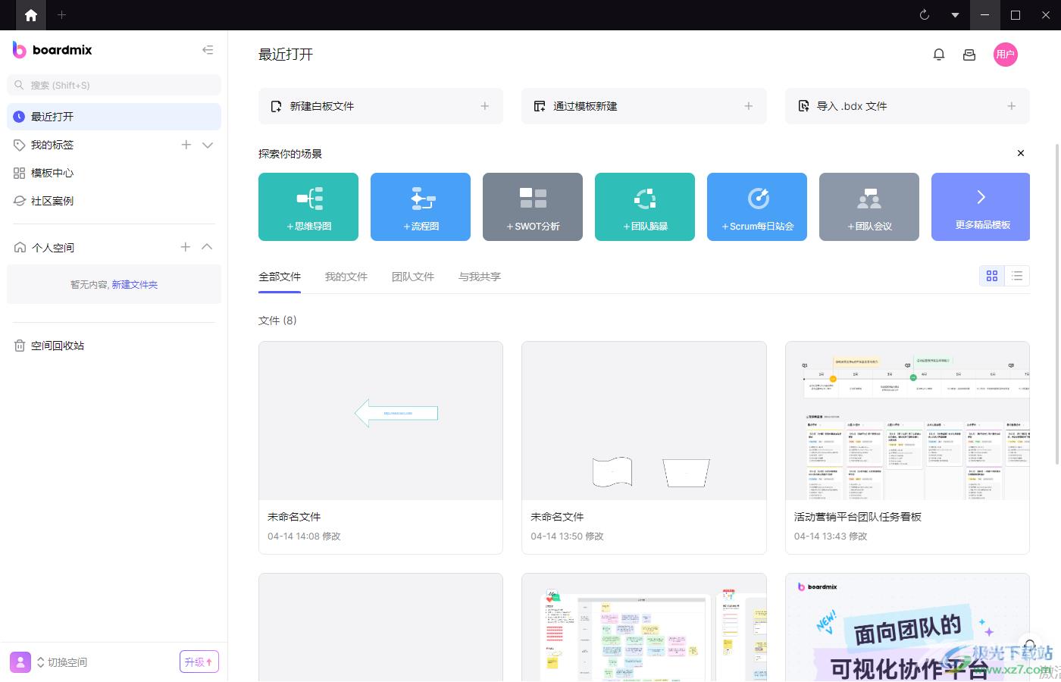The image size is (1061, 682).
Task: Expand the 我的标签 chevron
Action: 208,145
